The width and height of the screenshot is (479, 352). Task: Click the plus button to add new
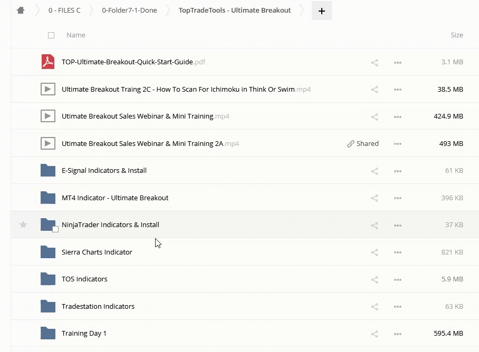[322, 11]
